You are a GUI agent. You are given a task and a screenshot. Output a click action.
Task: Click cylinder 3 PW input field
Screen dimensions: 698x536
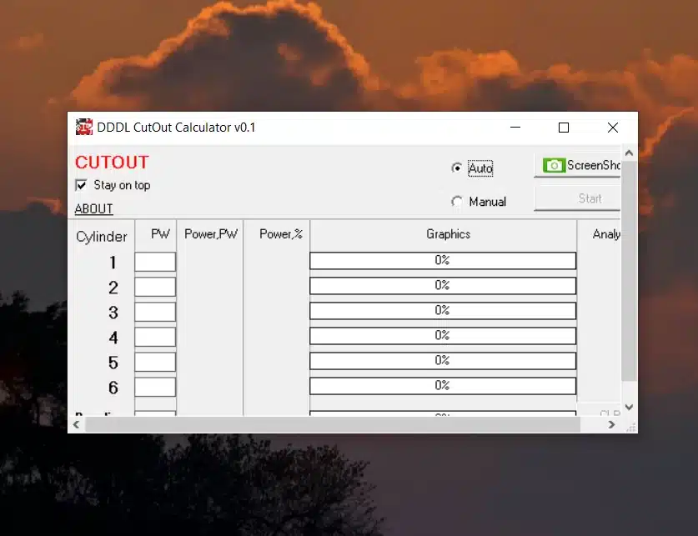pyautogui.click(x=155, y=311)
